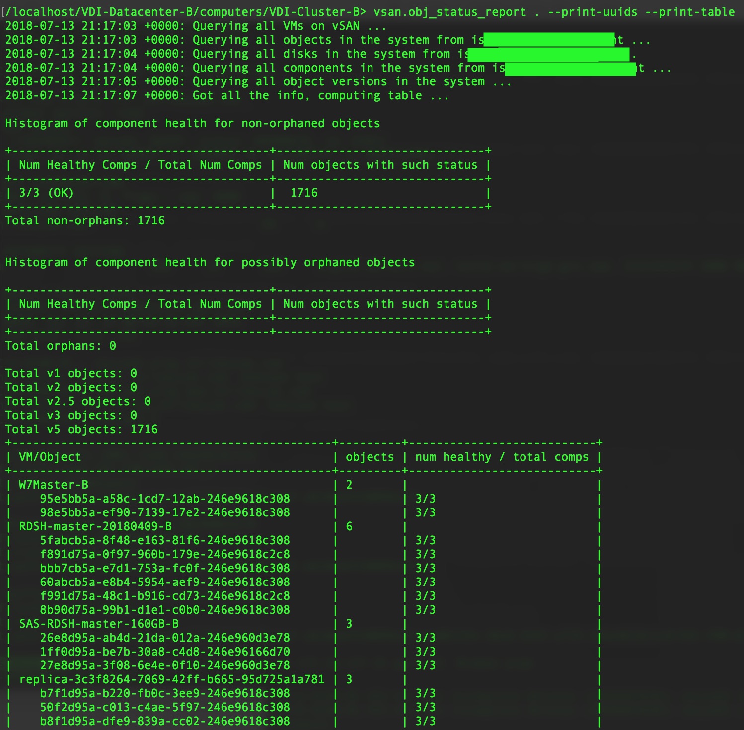Select the replica-3c3f8264 VM row
Viewport: 744px width, 730px height.
(171, 679)
